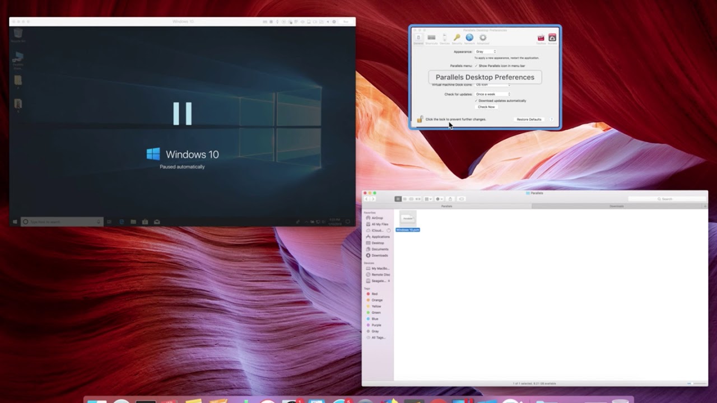Open Documents in Finder sidebar

coord(378,249)
